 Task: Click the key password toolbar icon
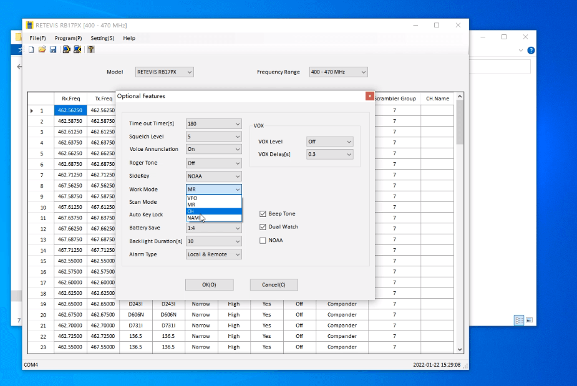point(90,49)
